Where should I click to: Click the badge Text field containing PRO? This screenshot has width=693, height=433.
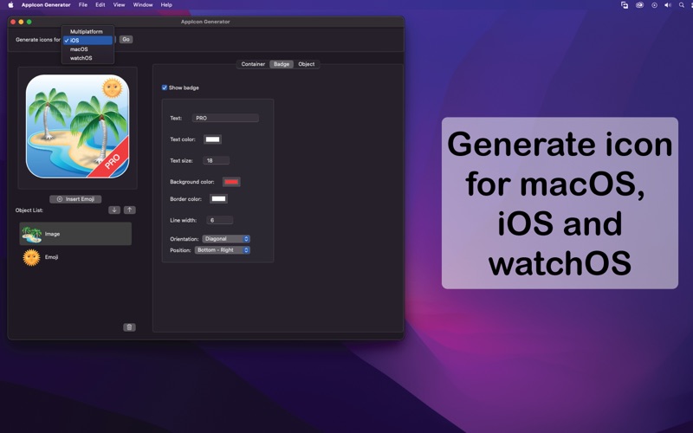[x=225, y=118]
